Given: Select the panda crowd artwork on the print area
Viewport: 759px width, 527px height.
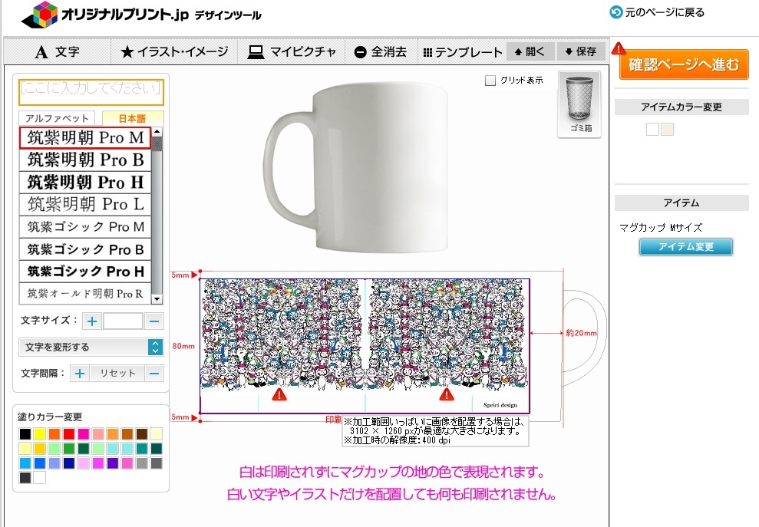Looking at the screenshot, I should point(365,335).
